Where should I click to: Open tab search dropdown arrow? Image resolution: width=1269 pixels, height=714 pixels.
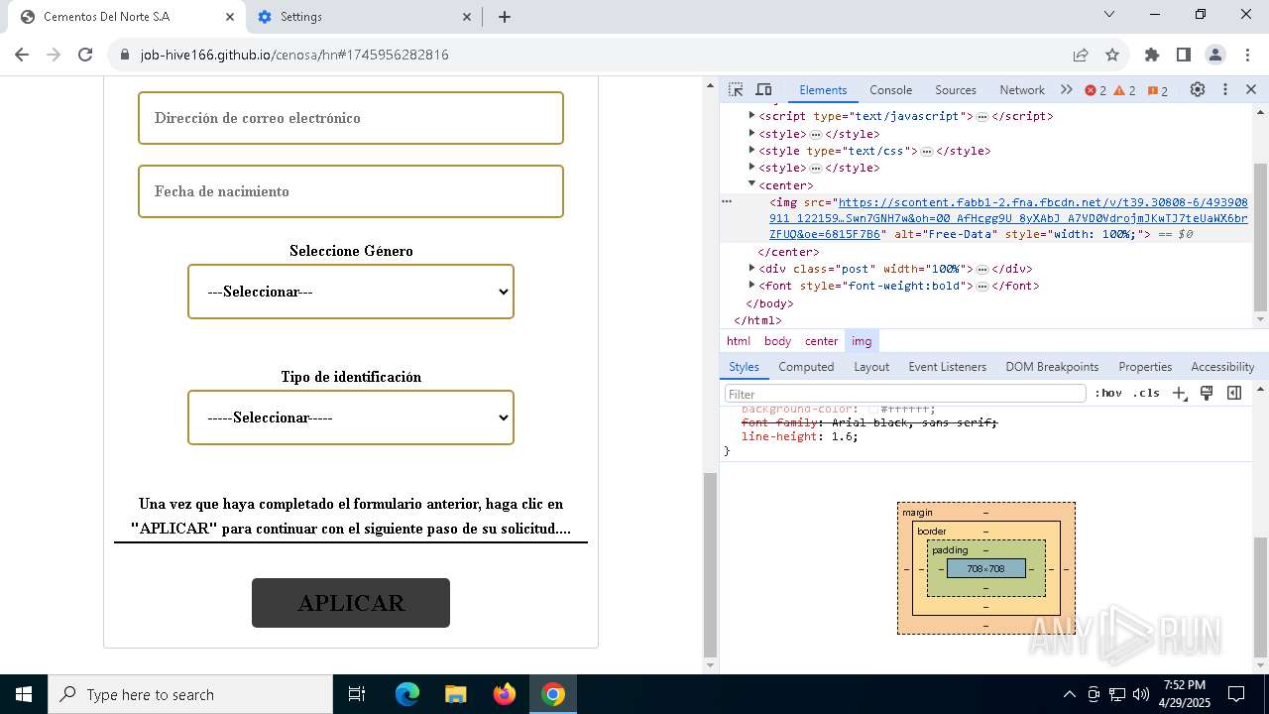pyautogui.click(x=1109, y=15)
